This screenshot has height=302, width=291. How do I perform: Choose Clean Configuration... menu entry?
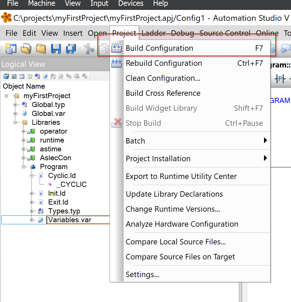pos(190,78)
